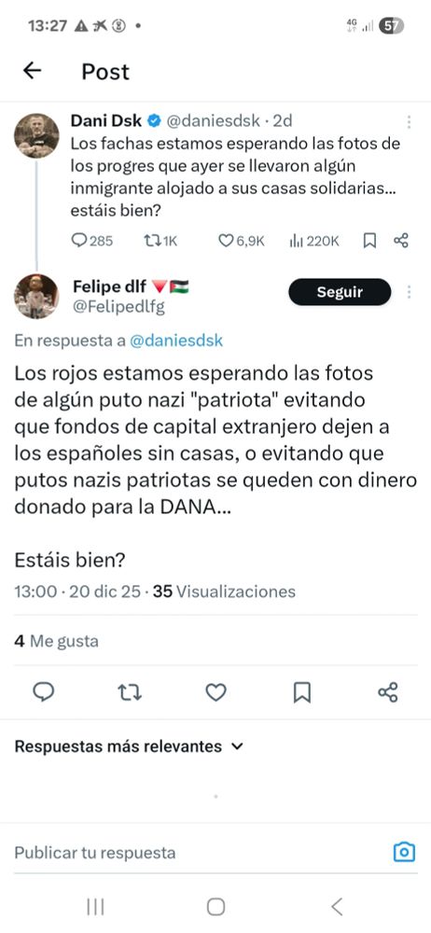Bookmark Felipe dlf's post
This screenshot has width=431, height=933.
coord(302,692)
